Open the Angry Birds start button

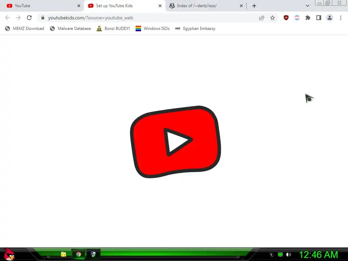pos(9,254)
